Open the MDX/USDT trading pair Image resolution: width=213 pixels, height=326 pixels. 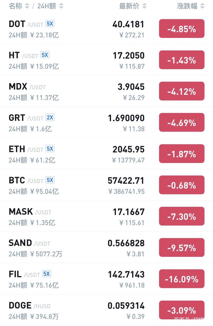pyautogui.click(x=106, y=91)
